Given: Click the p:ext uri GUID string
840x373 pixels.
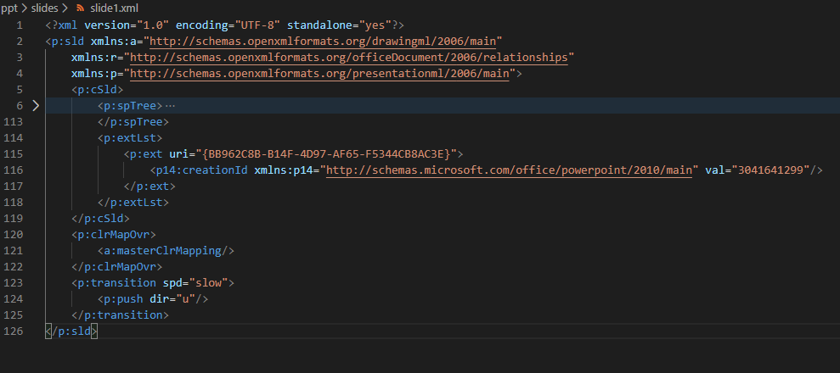Looking at the screenshot, I should click(331, 153).
